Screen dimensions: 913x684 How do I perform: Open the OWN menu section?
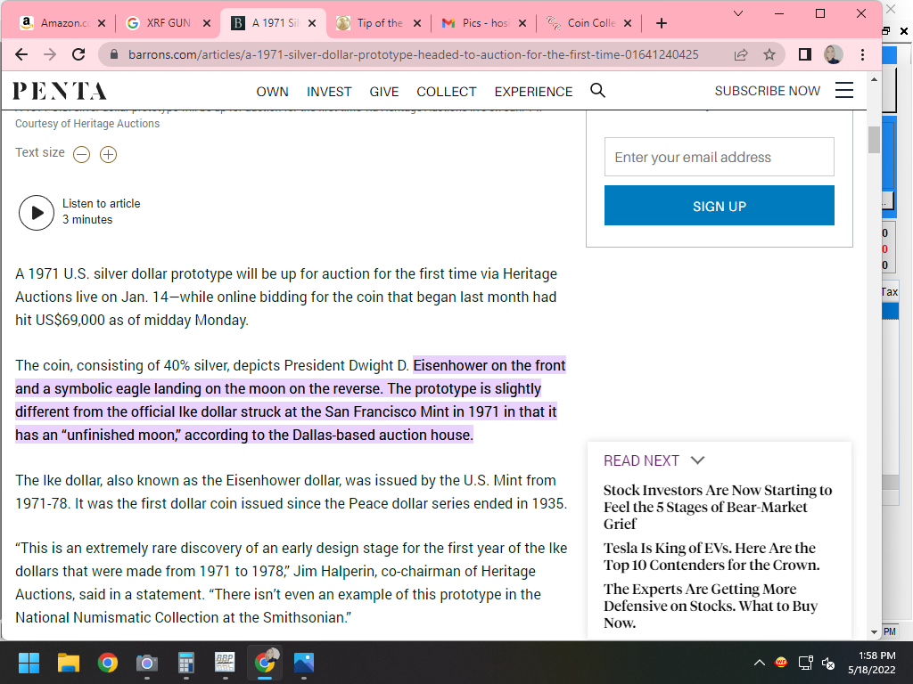click(x=272, y=92)
